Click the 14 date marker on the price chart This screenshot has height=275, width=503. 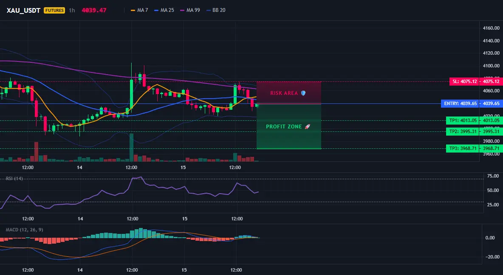click(x=79, y=167)
